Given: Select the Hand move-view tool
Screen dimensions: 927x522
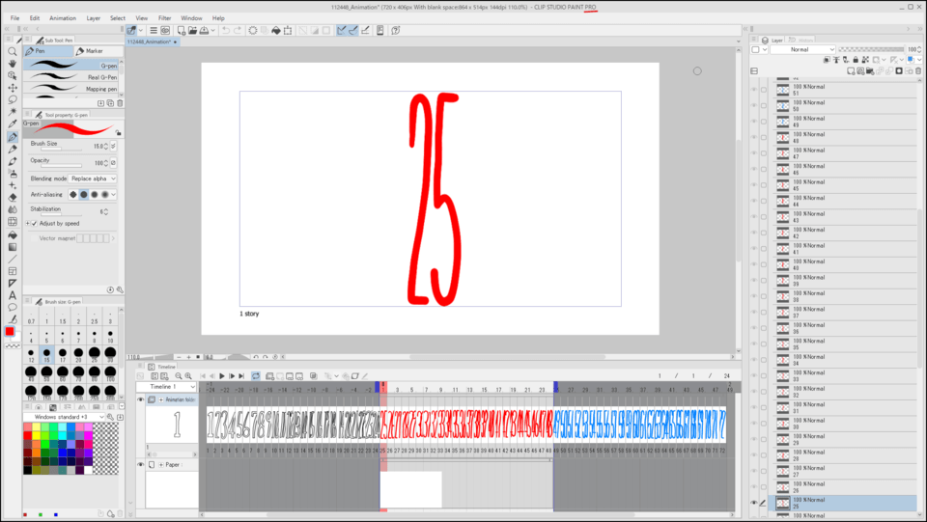Looking at the screenshot, I should click(x=12, y=63).
